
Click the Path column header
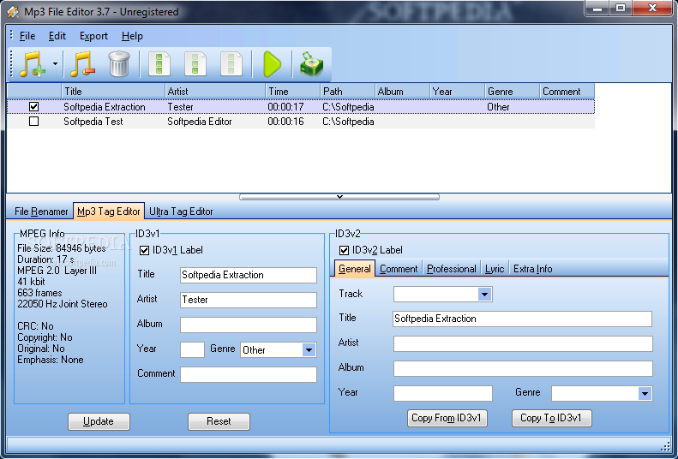(348, 92)
